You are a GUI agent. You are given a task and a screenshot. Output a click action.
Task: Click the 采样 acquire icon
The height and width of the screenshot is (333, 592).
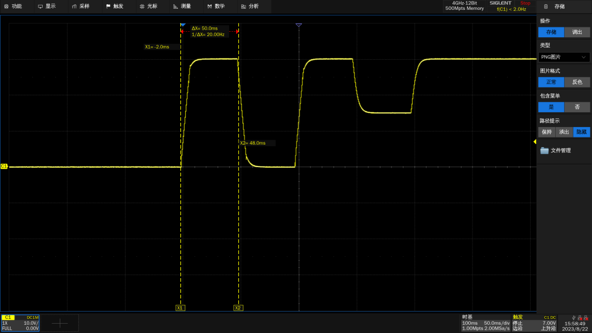click(x=74, y=7)
